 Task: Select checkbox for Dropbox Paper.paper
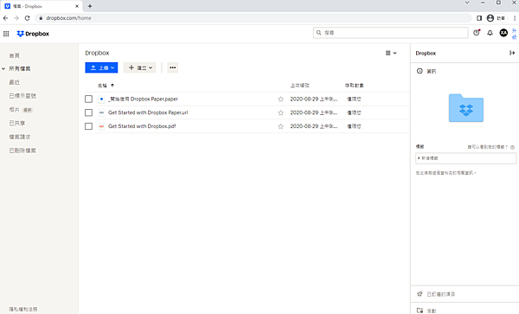tap(88, 99)
